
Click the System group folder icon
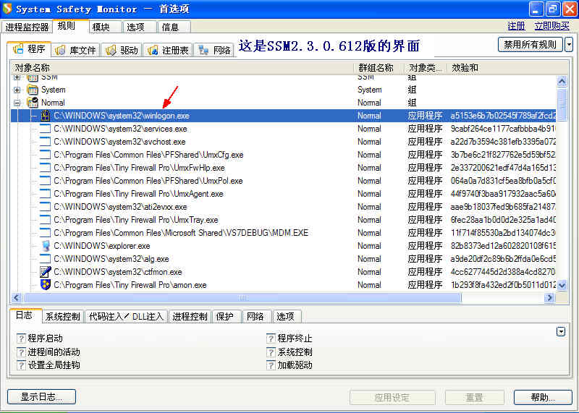click(x=33, y=90)
